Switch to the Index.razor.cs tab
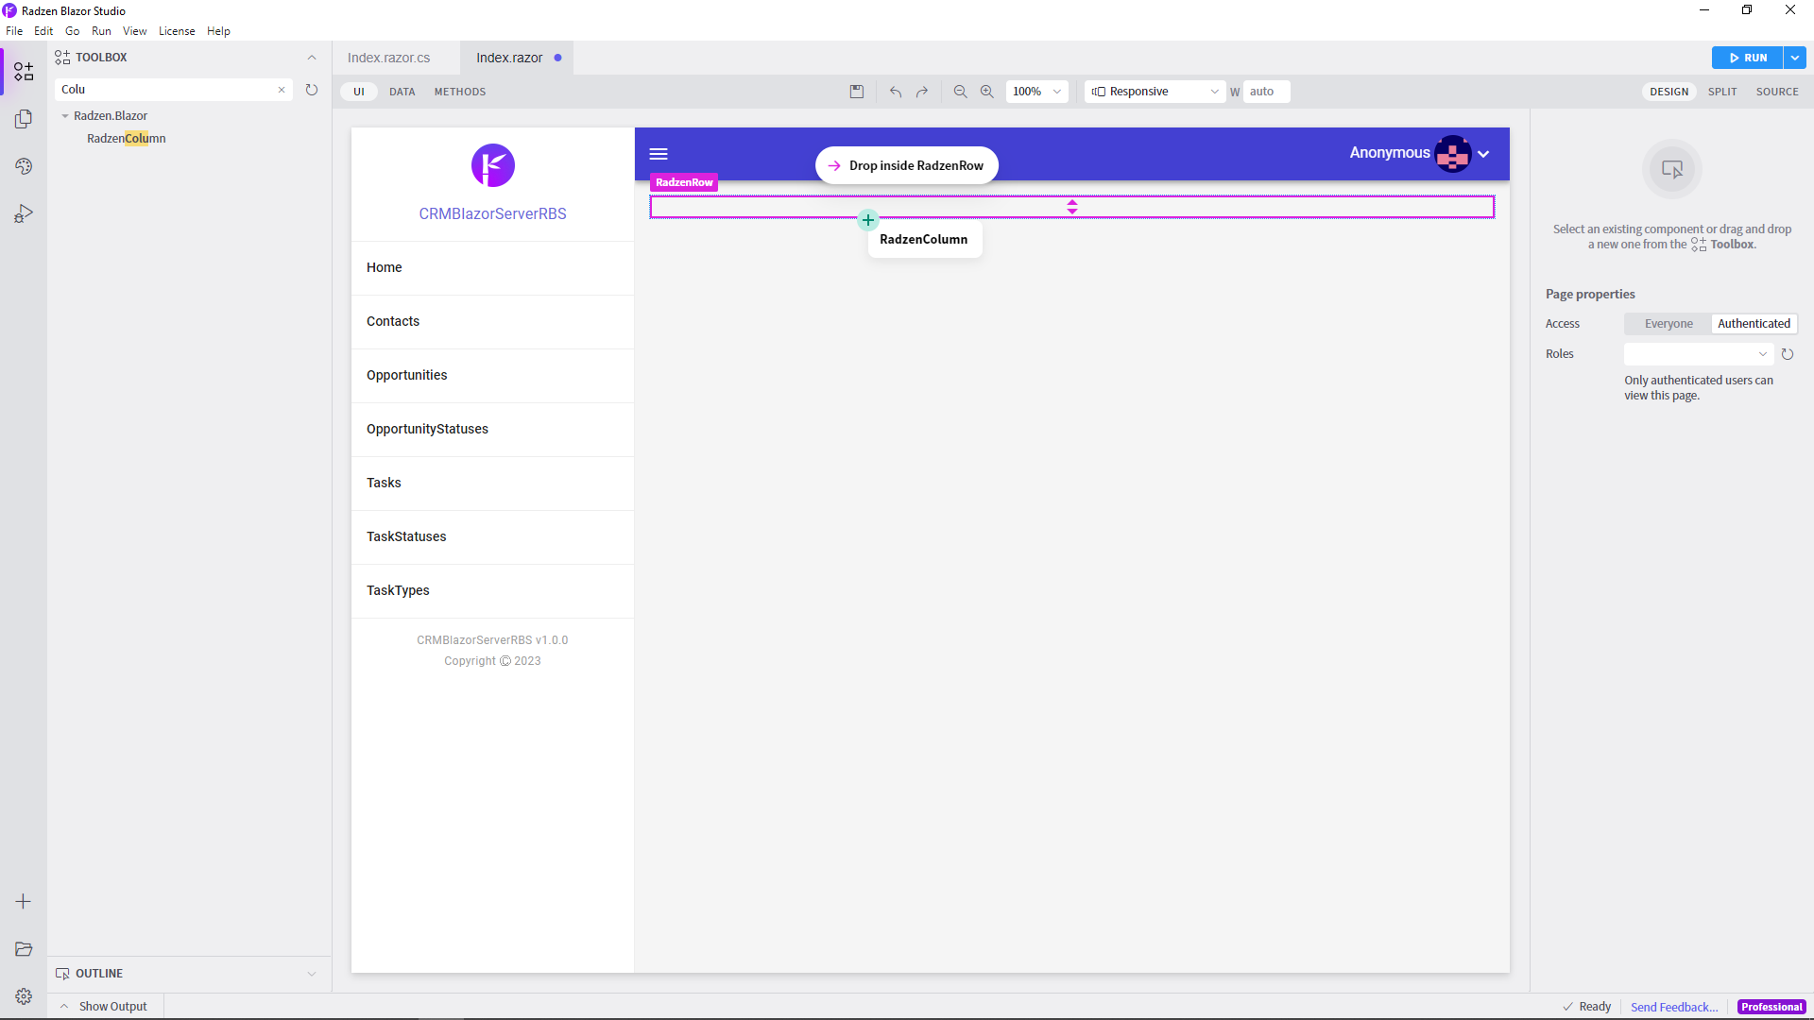 [x=389, y=58]
